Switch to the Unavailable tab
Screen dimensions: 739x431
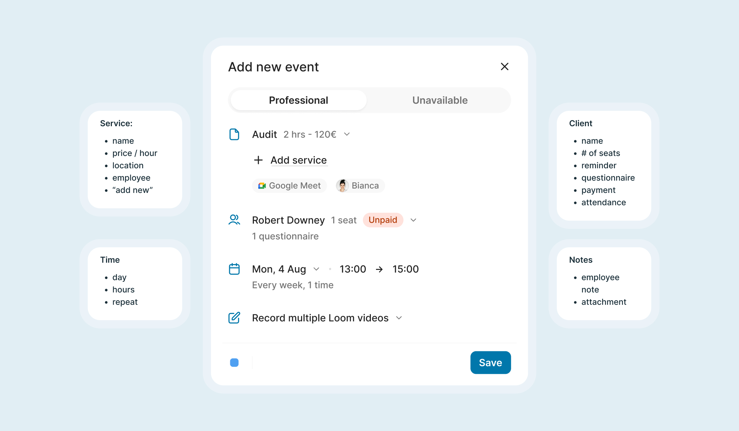click(x=440, y=100)
